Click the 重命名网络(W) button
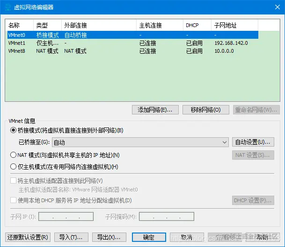 point(256,110)
